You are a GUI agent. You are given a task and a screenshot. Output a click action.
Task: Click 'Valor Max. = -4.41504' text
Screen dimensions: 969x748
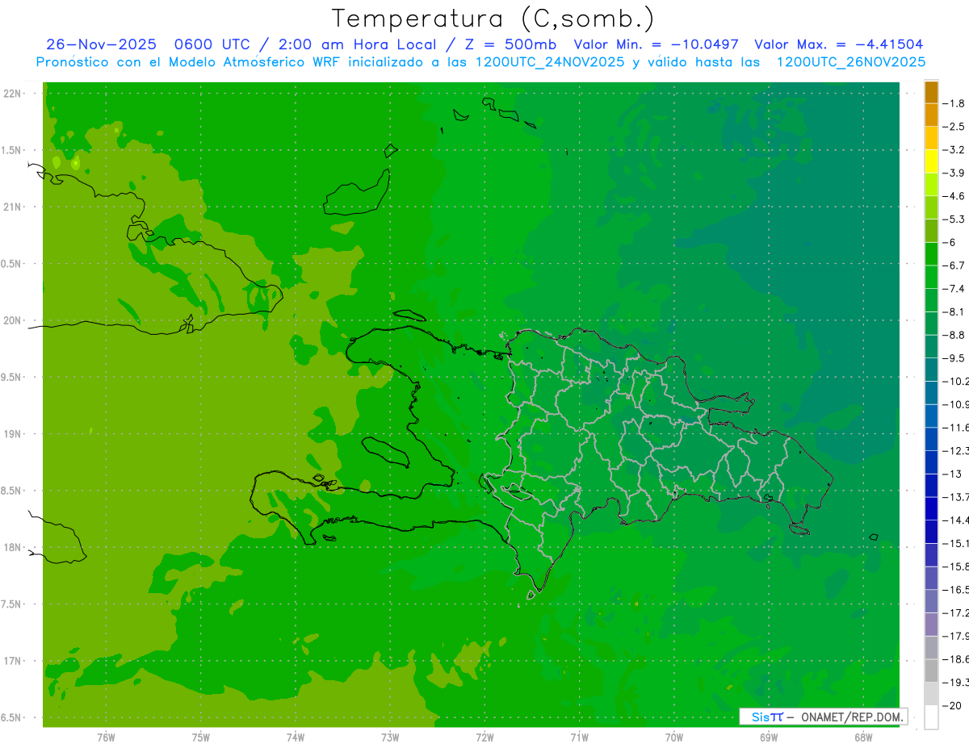click(x=838, y=44)
